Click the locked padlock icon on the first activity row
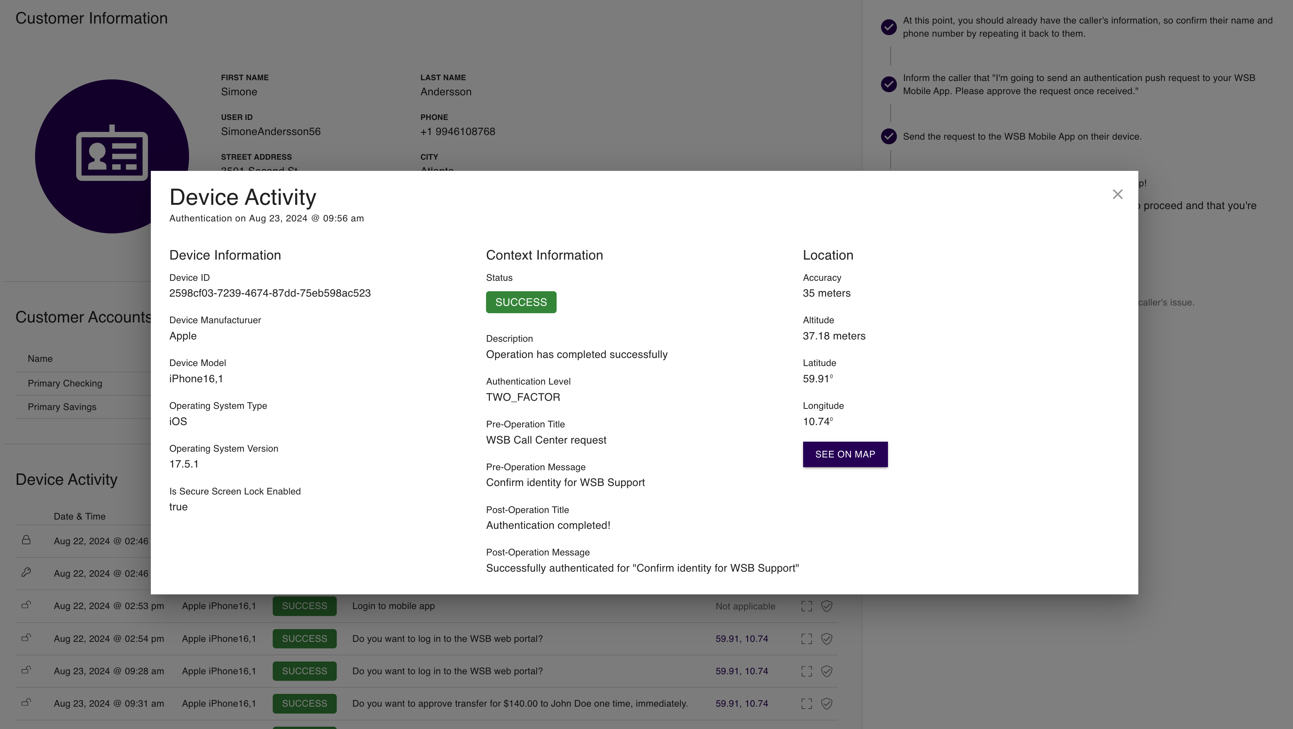This screenshot has height=729, width=1293. click(x=26, y=541)
